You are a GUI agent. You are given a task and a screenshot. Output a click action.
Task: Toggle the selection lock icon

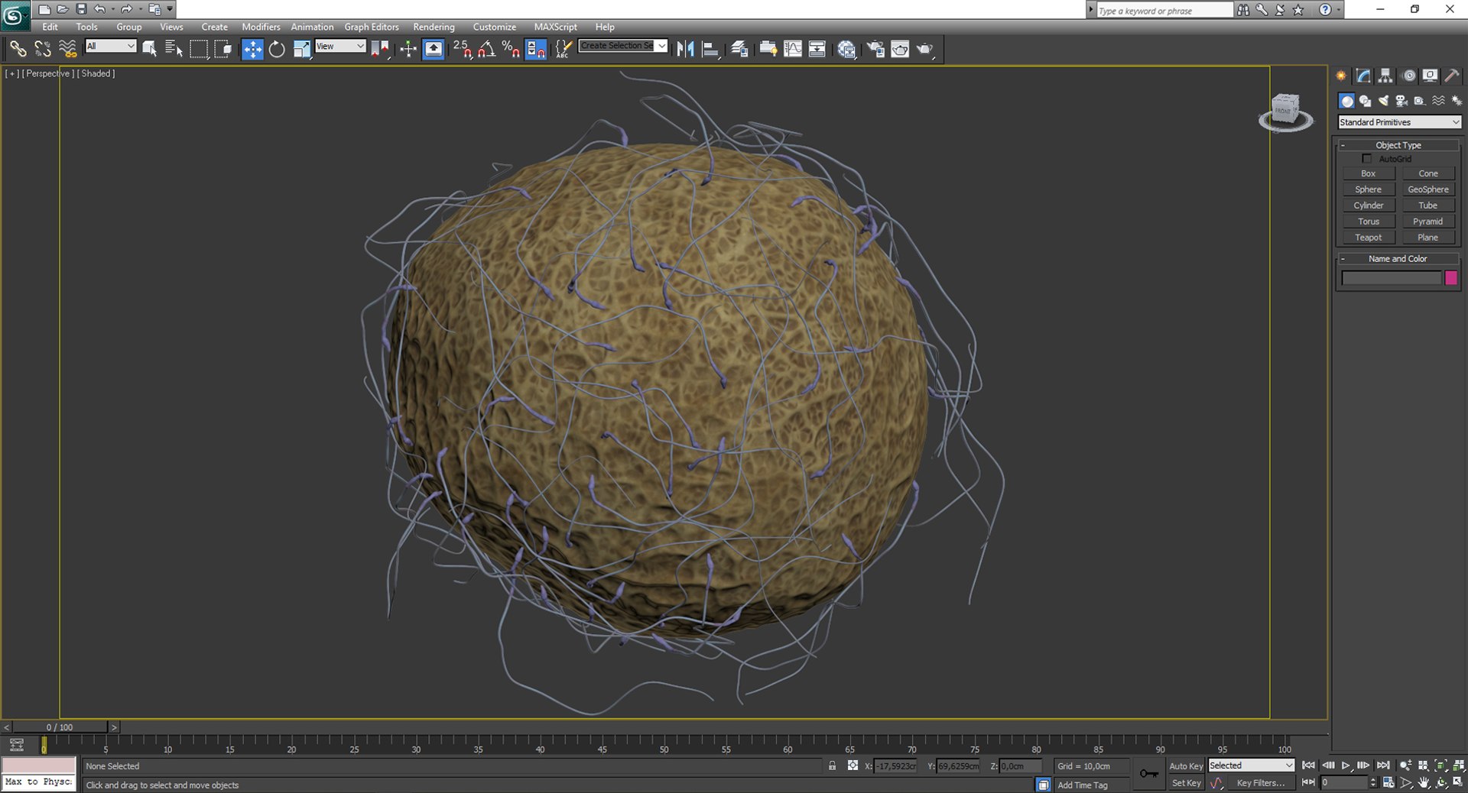832,765
